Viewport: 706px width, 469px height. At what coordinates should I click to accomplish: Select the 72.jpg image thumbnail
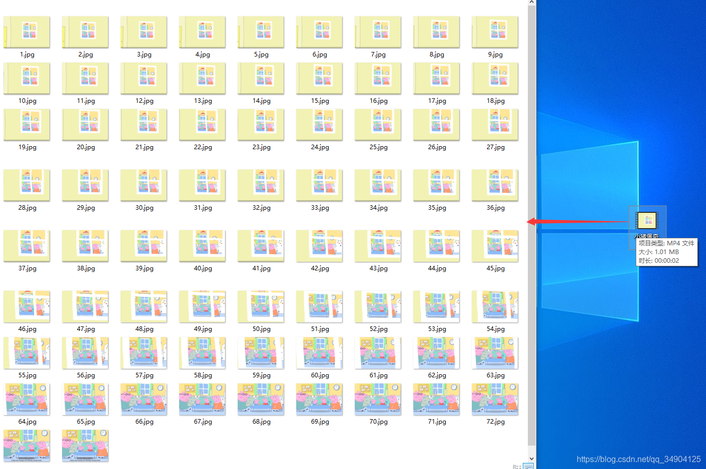click(495, 399)
